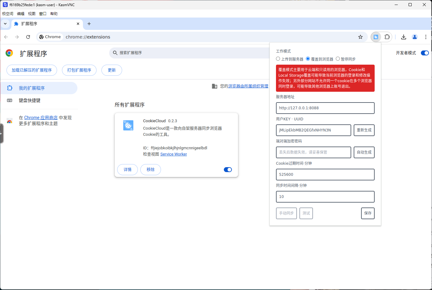Open 浏览器由所属组织管理 link
Viewport: 432px width, 290px height.
pos(248,86)
